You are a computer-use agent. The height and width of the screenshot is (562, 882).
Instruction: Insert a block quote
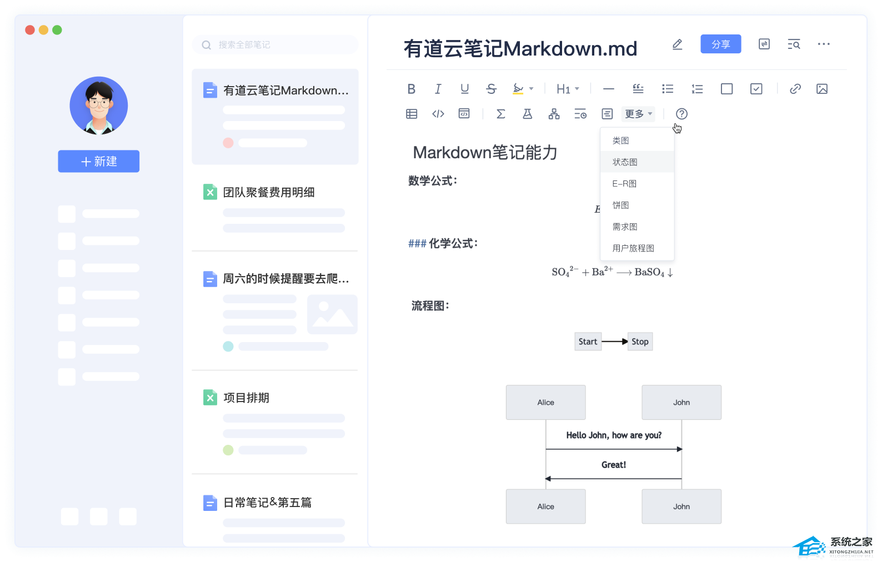638,89
